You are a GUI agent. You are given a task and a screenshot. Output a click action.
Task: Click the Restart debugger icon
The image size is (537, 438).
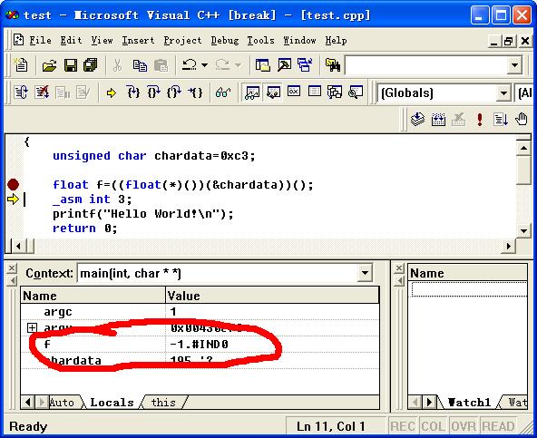tap(21, 92)
